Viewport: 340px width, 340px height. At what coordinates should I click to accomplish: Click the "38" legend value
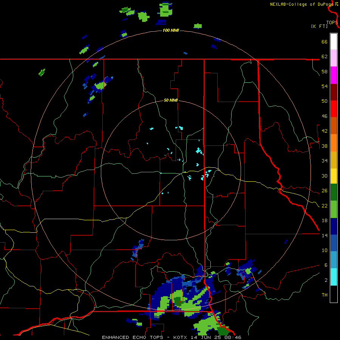coord(325,146)
